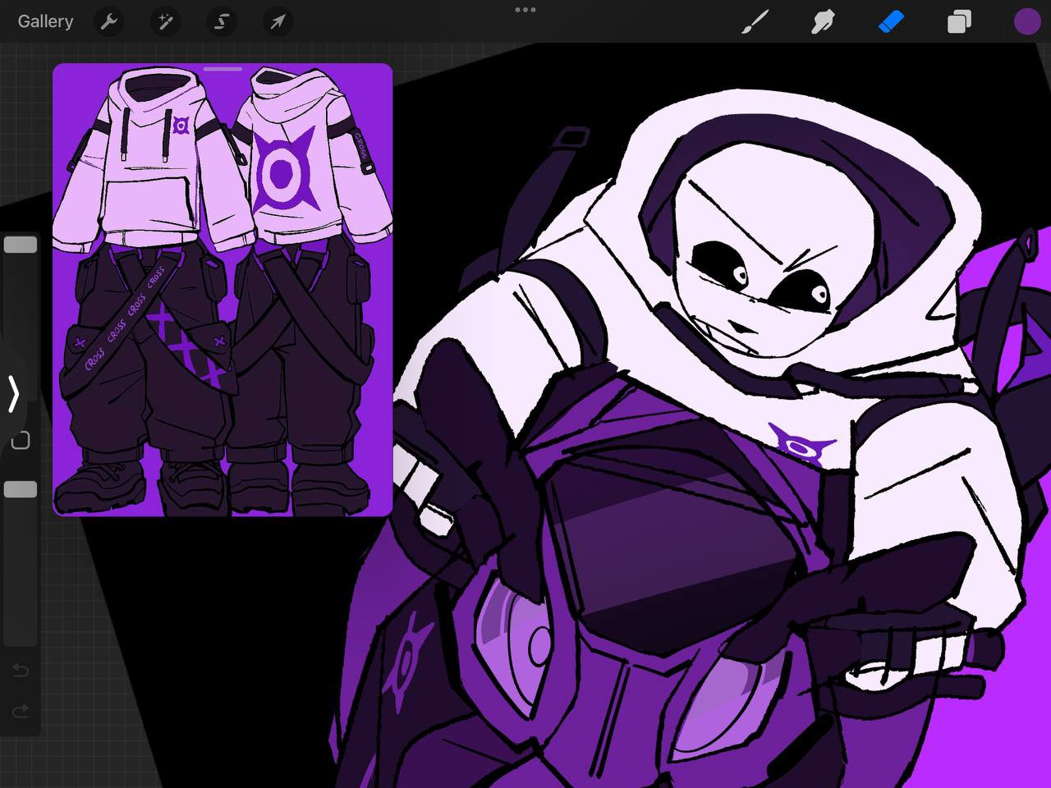Tap the square modify button on sidebar
Viewport: 1051px width, 788px height.
point(21,441)
